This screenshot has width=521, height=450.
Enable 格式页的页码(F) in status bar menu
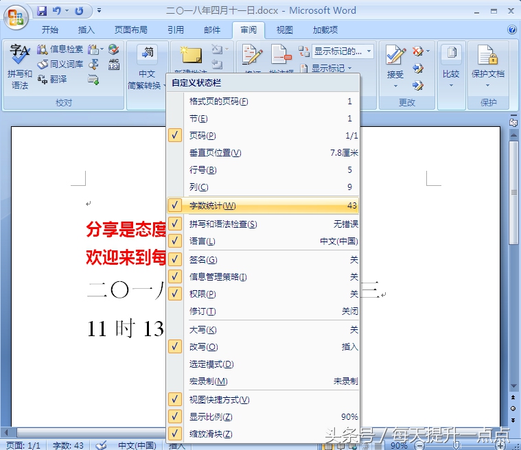[263, 101]
